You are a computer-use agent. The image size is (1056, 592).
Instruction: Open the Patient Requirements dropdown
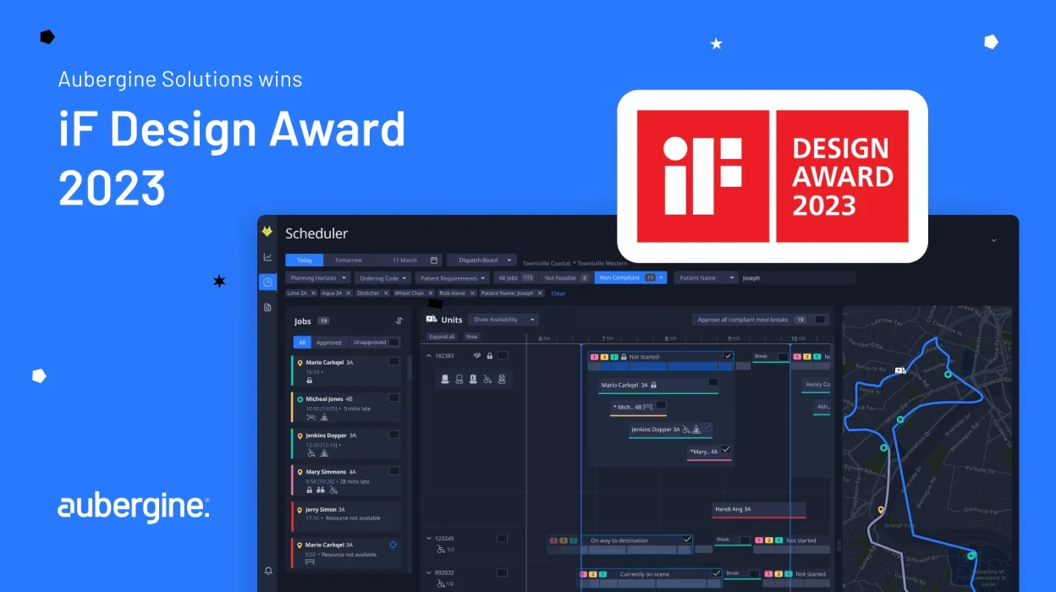click(x=453, y=277)
